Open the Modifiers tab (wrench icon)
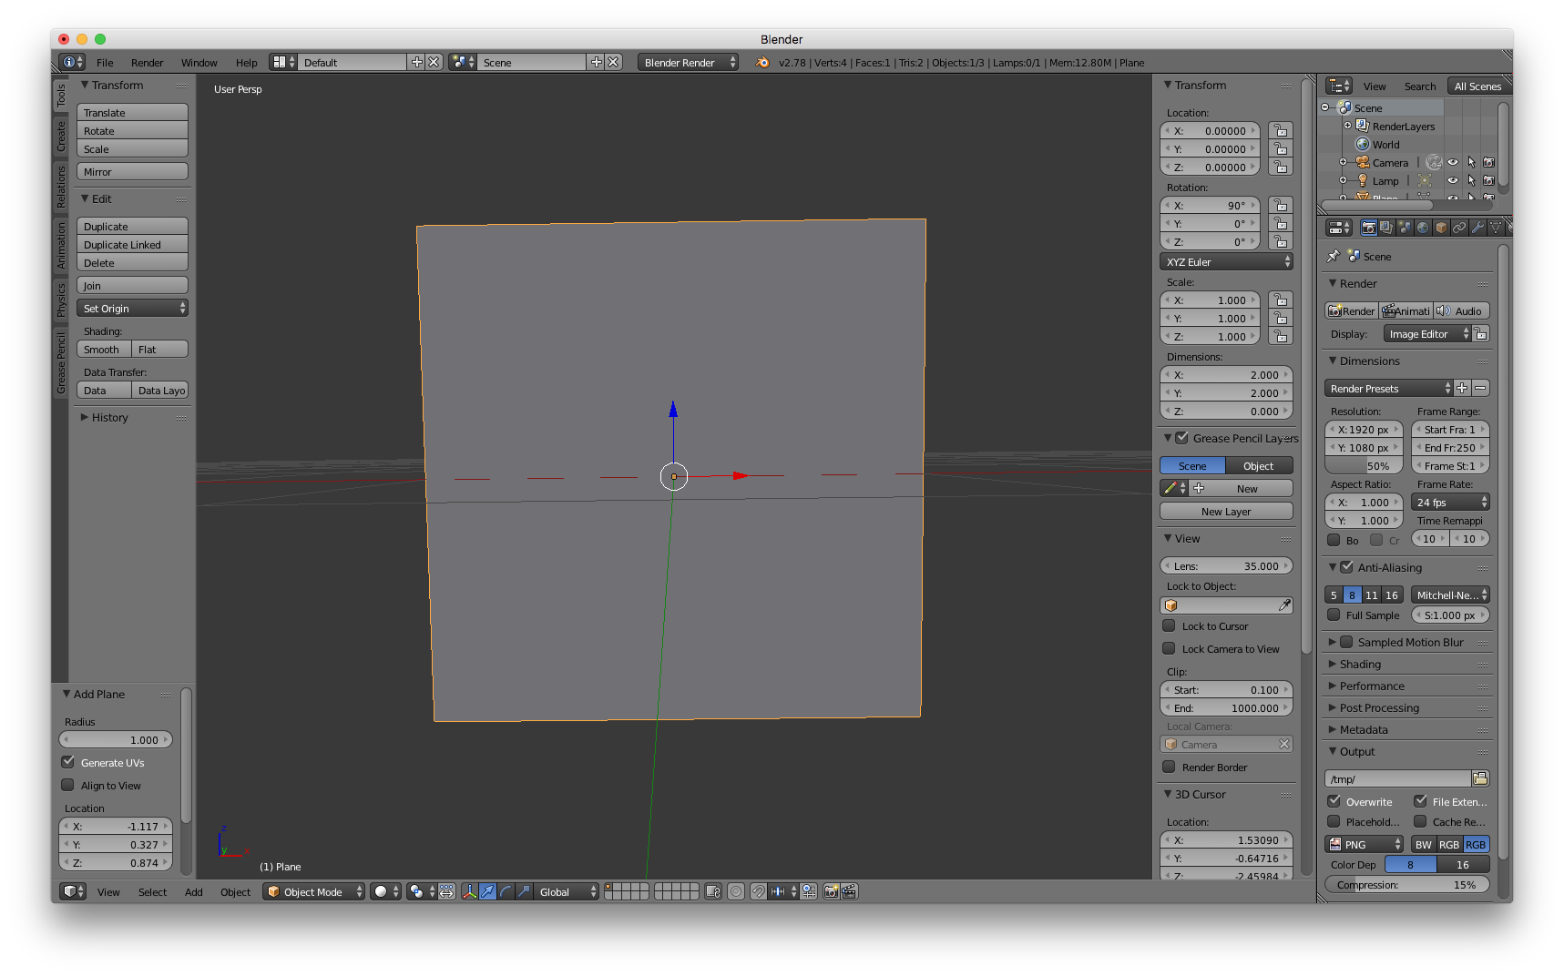 (1478, 229)
